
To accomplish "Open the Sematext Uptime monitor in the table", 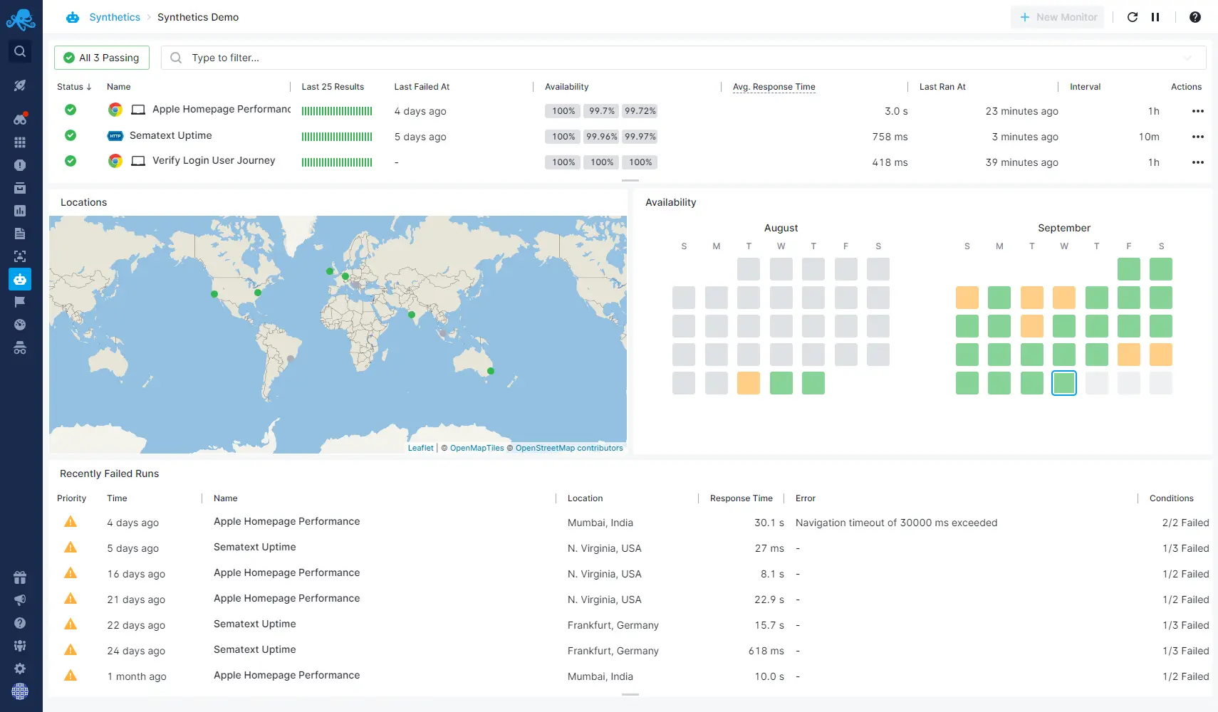I will click(x=170, y=135).
